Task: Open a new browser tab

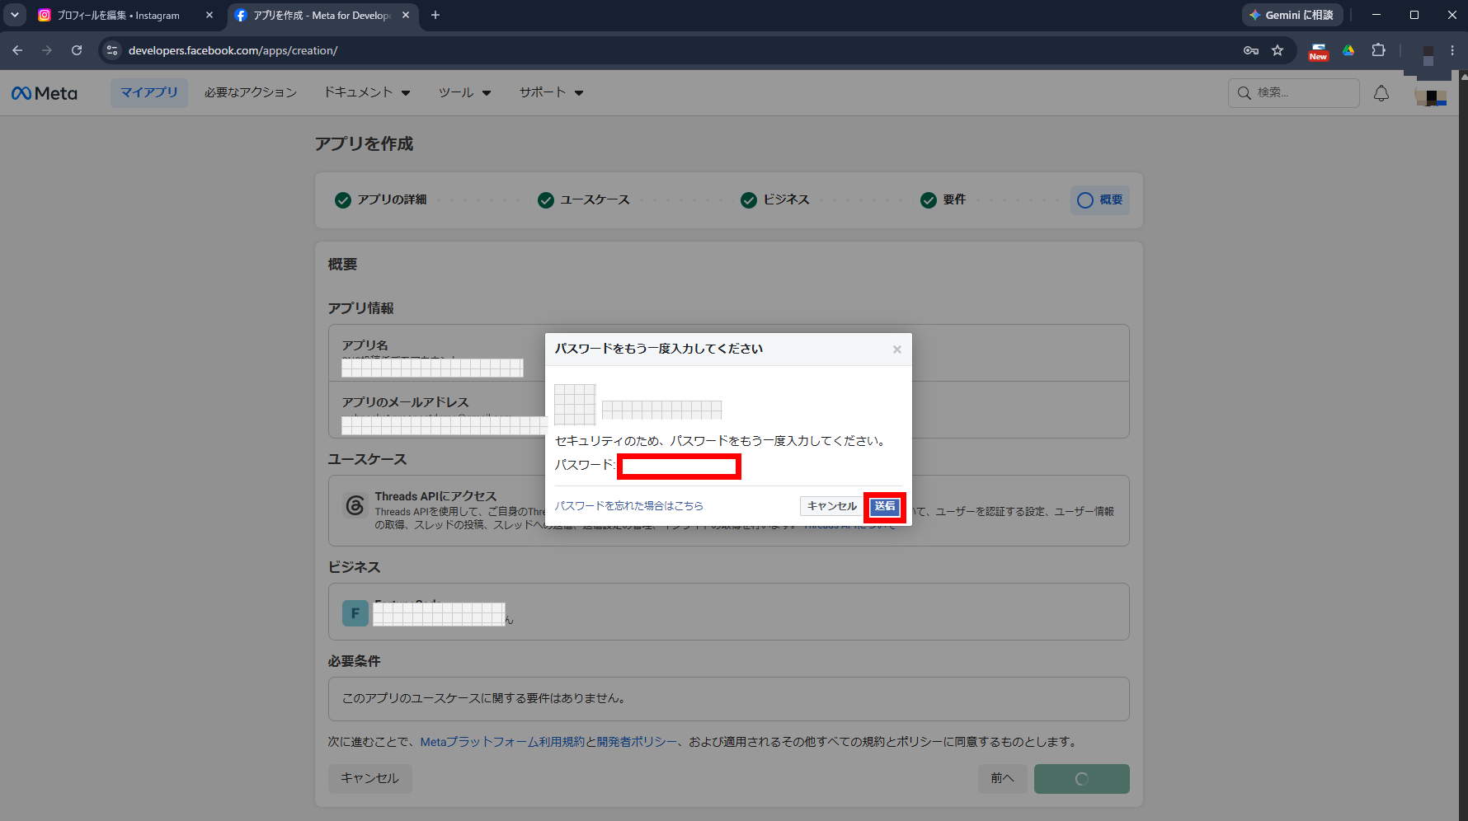Action: 435,15
